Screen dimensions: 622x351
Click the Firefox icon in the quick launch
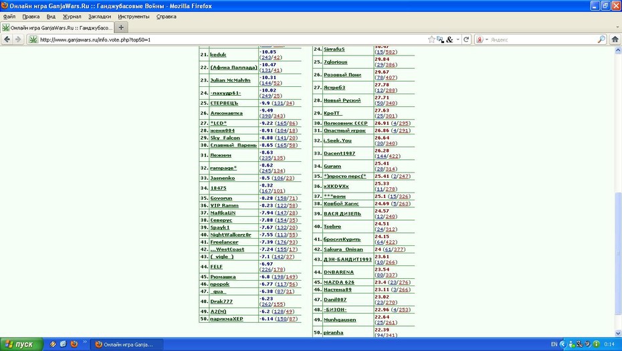pos(74,344)
